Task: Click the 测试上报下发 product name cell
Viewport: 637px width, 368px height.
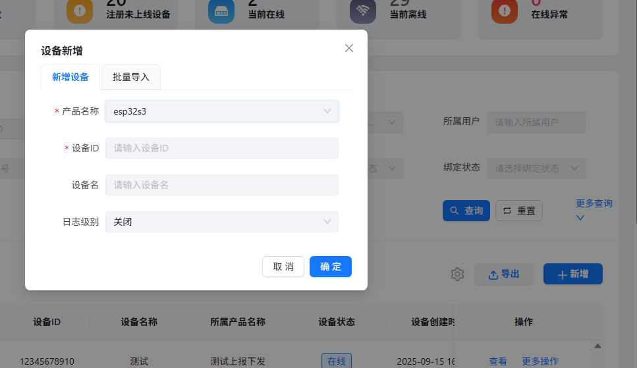Action: click(x=238, y=361)
